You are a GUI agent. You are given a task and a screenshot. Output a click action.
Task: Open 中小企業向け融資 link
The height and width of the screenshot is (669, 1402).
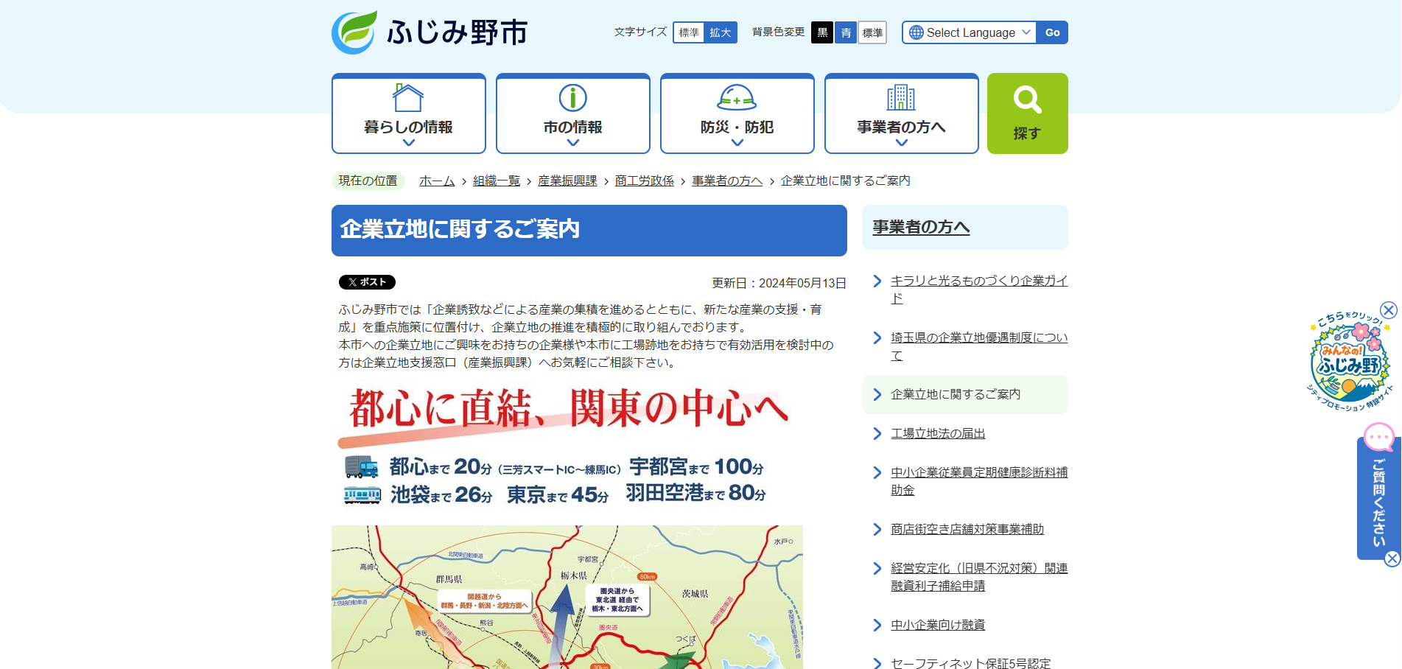point(938,625)
